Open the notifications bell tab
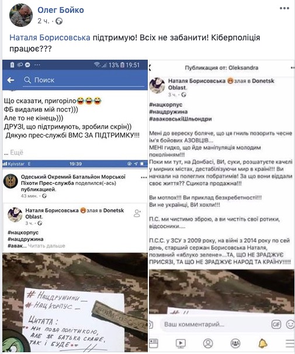 pos(263,343)
